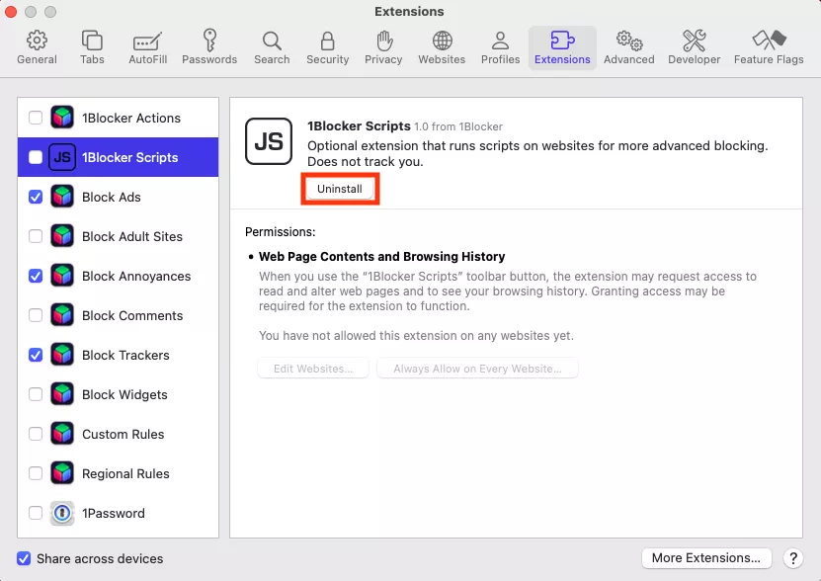This screenshot has width=821, height=581.
Task: Click the 1Password keyhole icon
Action: point(62,513)
